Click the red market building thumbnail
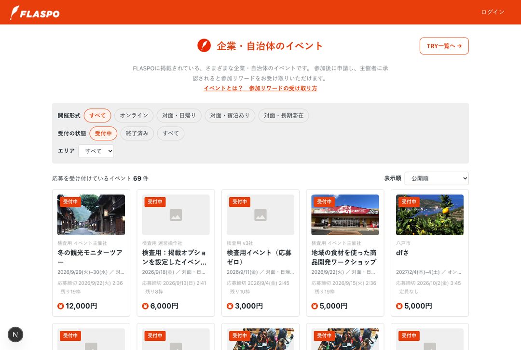521x350 pixels. 345,215
